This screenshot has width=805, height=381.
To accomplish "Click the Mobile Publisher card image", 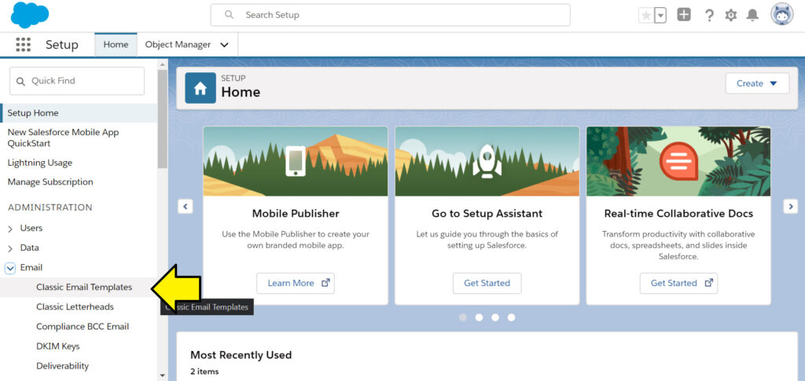I will (x=296, y=161).
